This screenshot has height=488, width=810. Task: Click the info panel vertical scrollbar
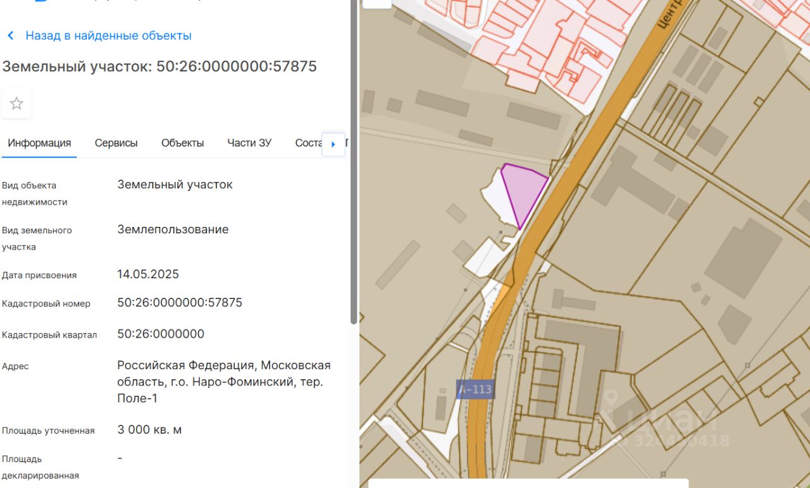[354, 162]
